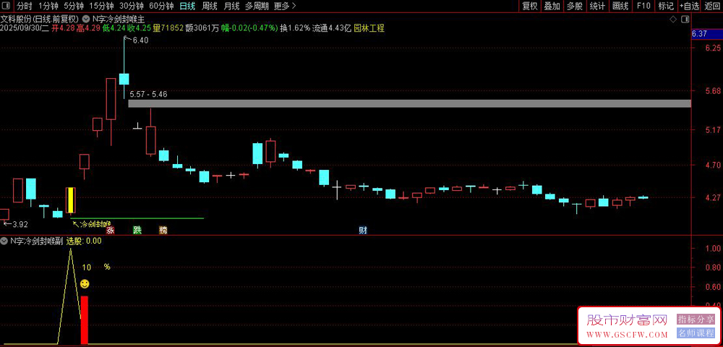Viewport: 723px width, 347px height.
Task: Open F10 company information
Action: pos(643,6)
